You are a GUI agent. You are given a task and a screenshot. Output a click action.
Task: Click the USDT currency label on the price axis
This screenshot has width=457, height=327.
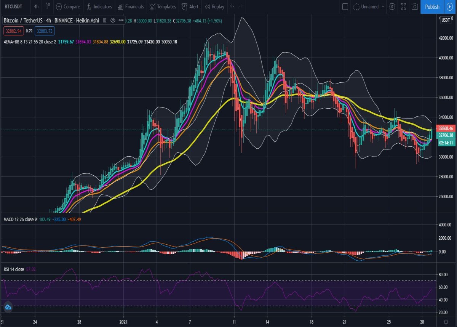445,21
